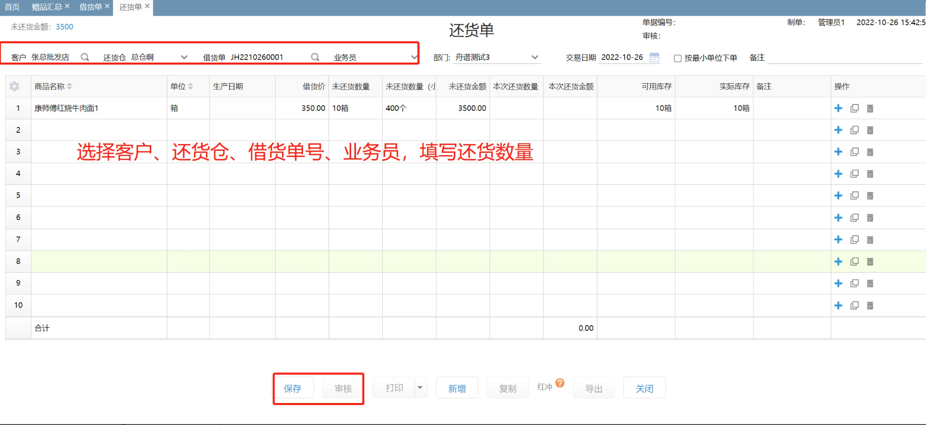This screenshot has width=926, height=425.
Task: Click the 保存 button
Action: [293, 388]
